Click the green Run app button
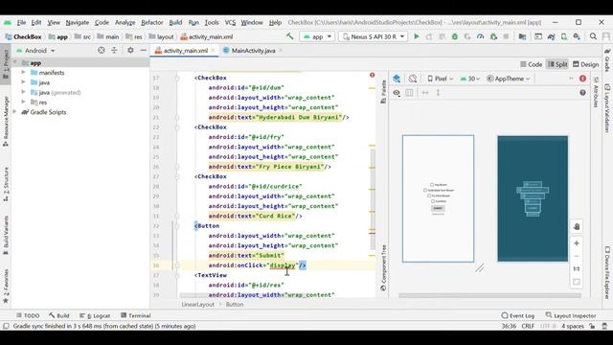The width and height of the screenshot is (613, 345). (417, 36)
